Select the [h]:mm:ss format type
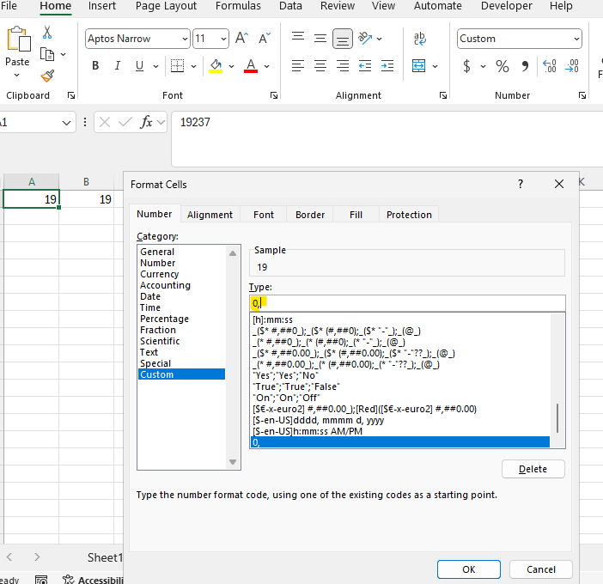603x584 pixels. tap(400, 319)
